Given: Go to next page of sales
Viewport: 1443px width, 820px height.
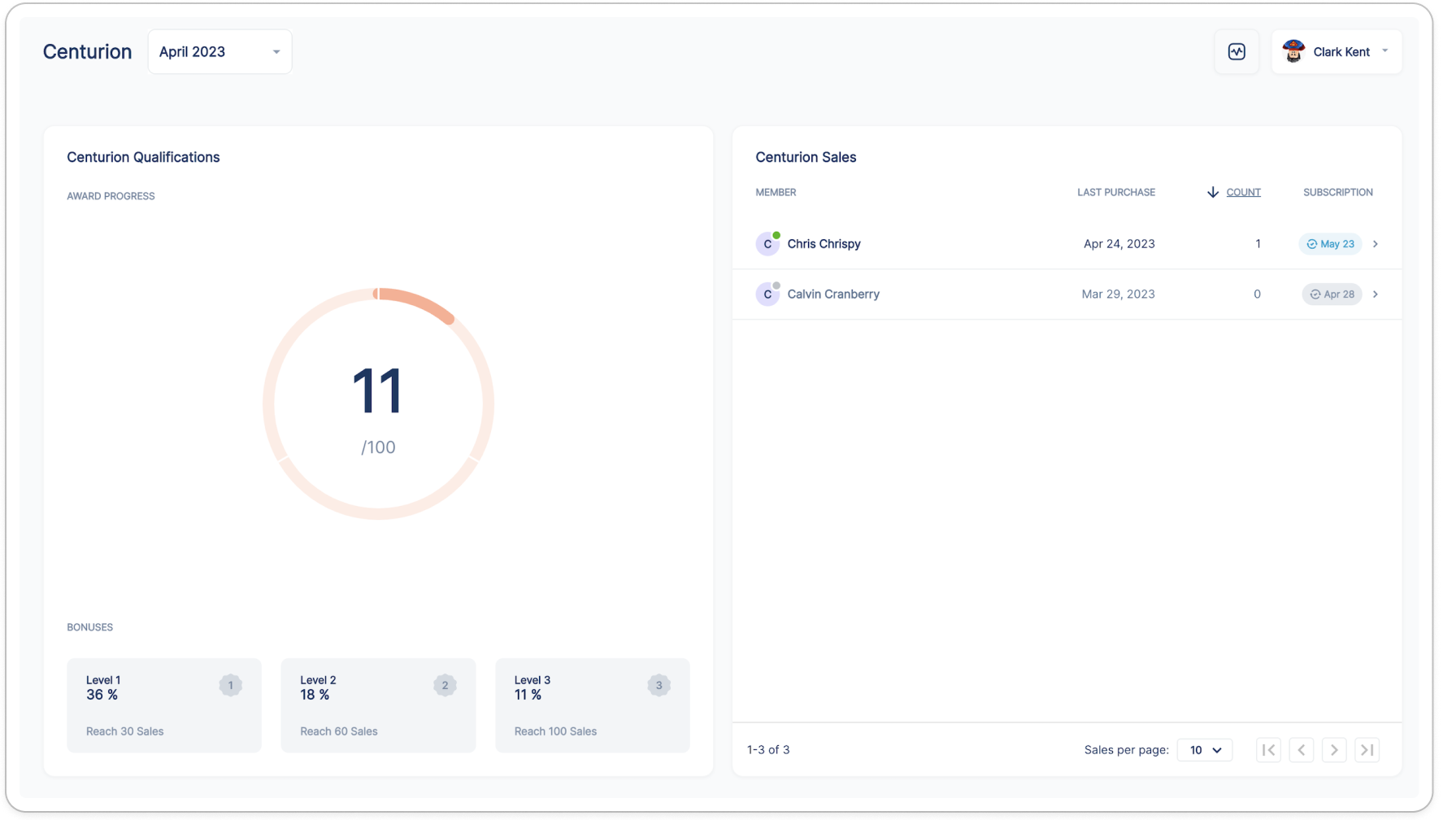Looking at the screenshot, I should [x=1334, y=750].
